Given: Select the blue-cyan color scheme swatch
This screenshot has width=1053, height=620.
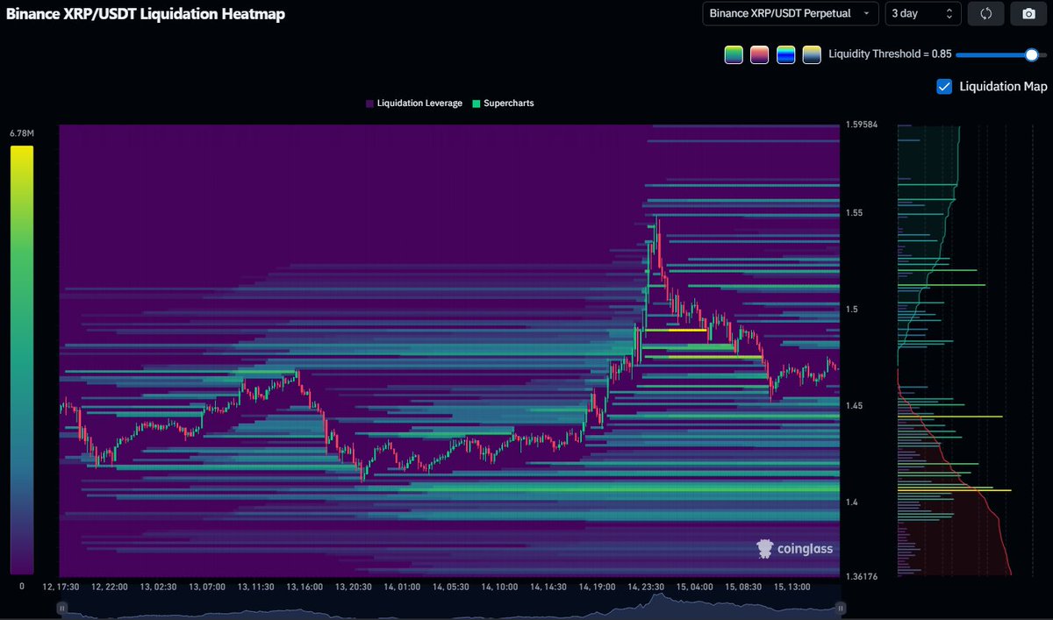Looking at the screenshot, I should point(786,54).
